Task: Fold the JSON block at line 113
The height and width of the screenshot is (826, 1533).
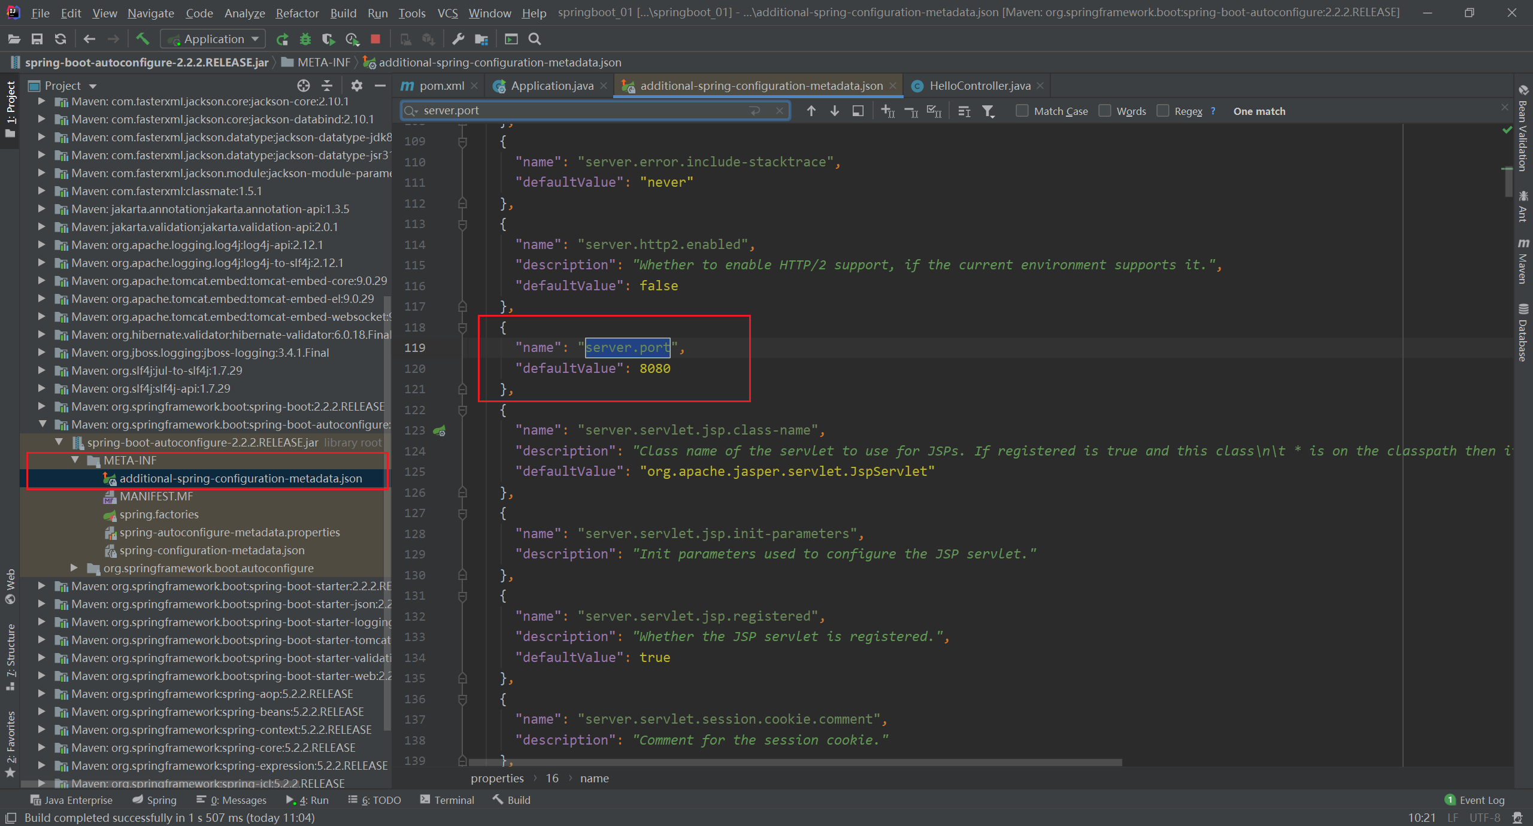Action: pos(462,224)
